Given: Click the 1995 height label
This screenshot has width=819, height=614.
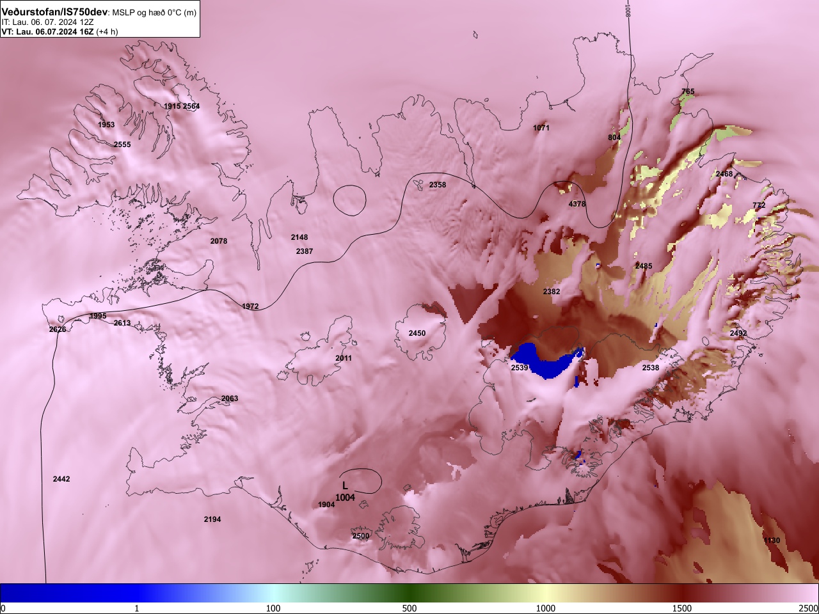Looking at the screenshot, I should tap(98, 316).
